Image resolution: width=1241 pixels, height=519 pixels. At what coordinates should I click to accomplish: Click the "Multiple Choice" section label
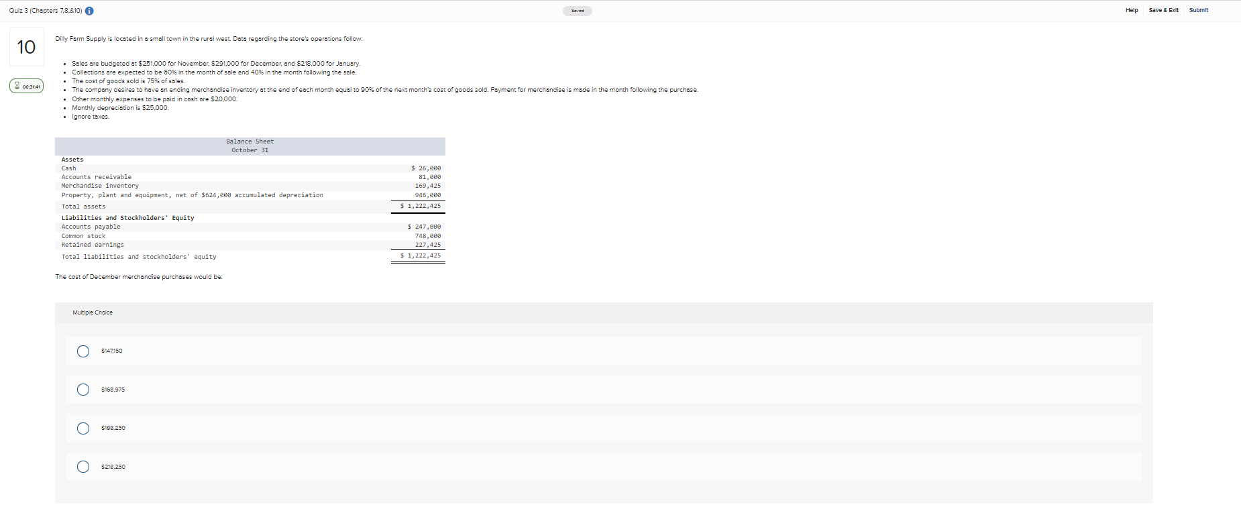[93, 312]
